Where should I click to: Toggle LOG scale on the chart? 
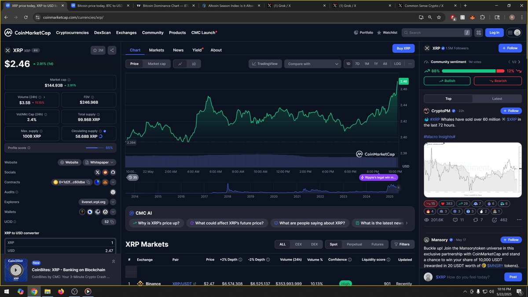click(x=397, y=63)
